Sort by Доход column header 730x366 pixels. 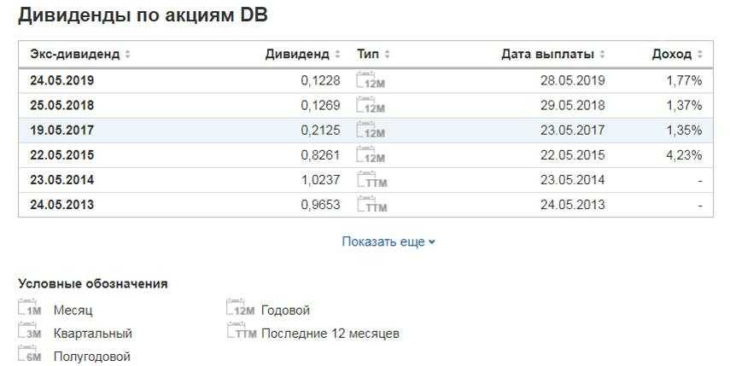[x=676, y=54]
